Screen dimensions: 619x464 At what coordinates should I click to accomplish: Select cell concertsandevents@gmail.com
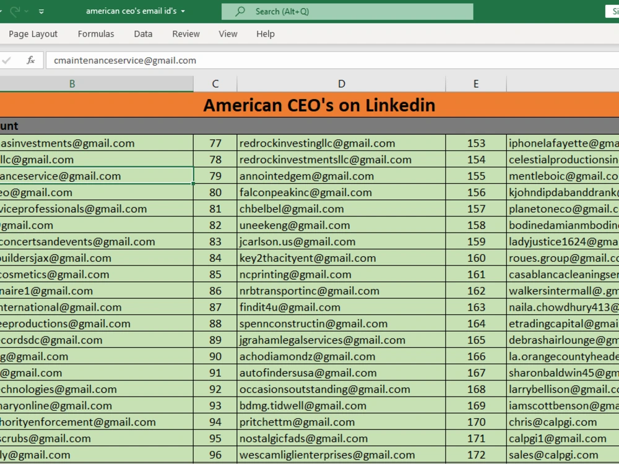pyautogui.click(x=97, y=241)
